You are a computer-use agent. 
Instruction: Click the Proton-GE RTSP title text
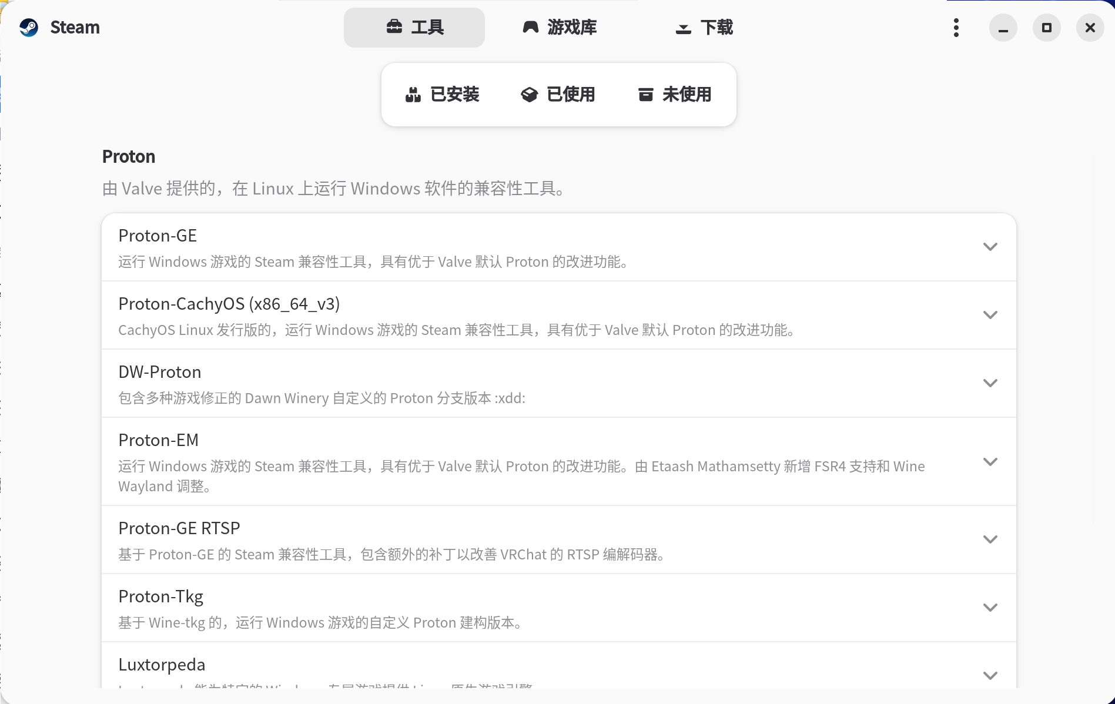click(179, 528)
